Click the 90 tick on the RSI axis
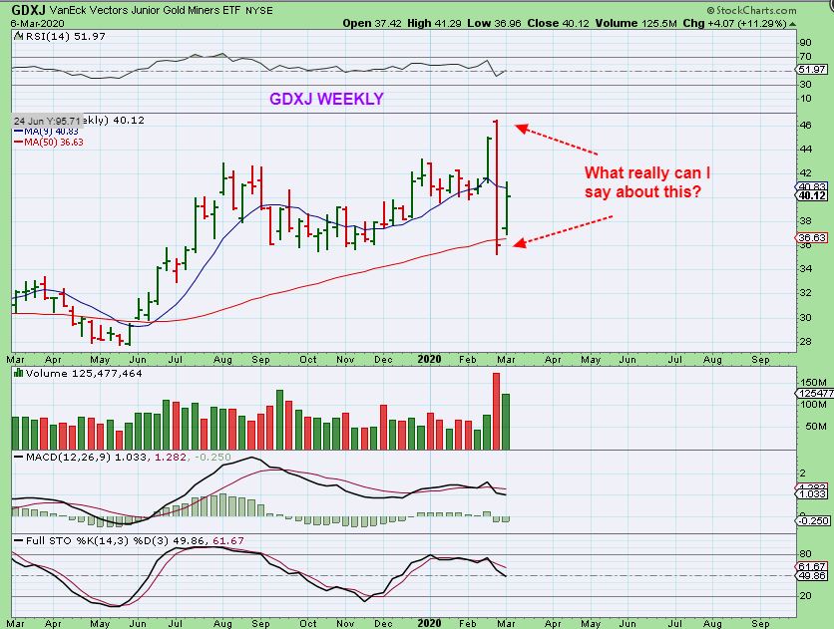The height and width of the screenshot is (629, 834). pos(805,43)
